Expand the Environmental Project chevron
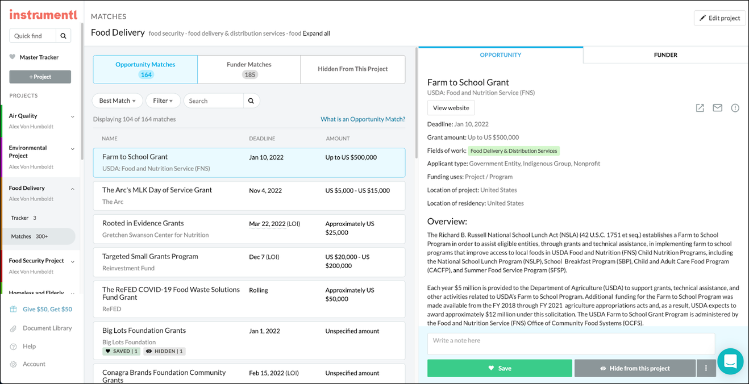Viewport: 749px width, 384px height. point(73,149)
